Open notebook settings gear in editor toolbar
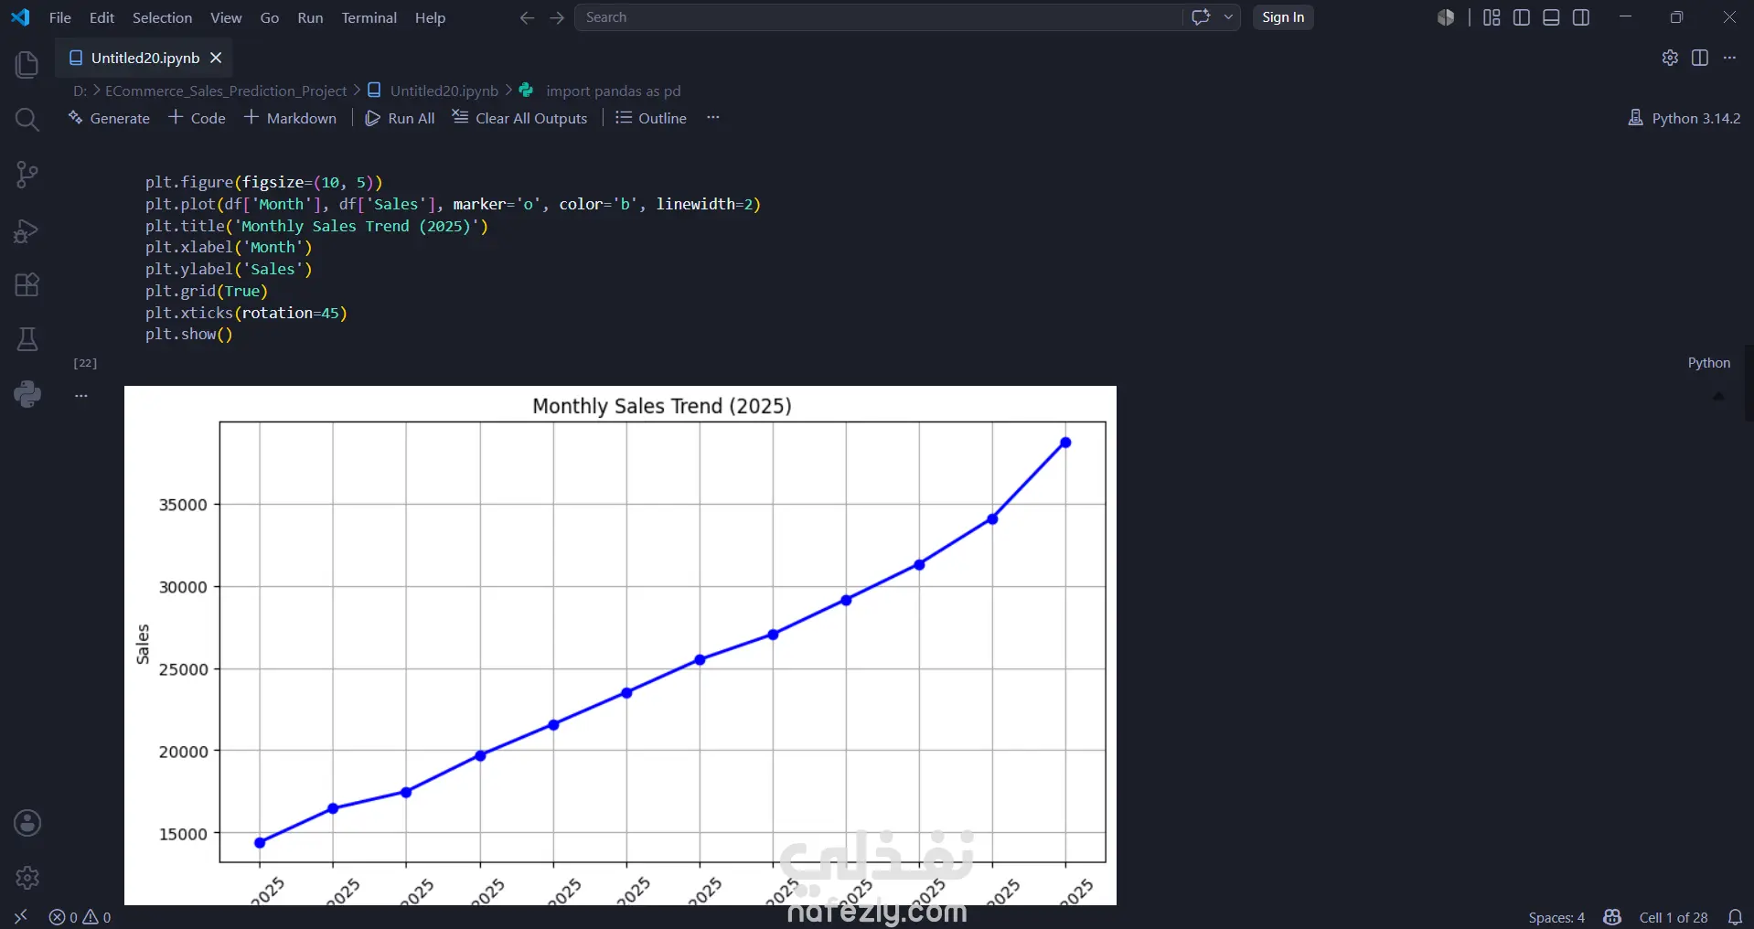 [1670, 58]
